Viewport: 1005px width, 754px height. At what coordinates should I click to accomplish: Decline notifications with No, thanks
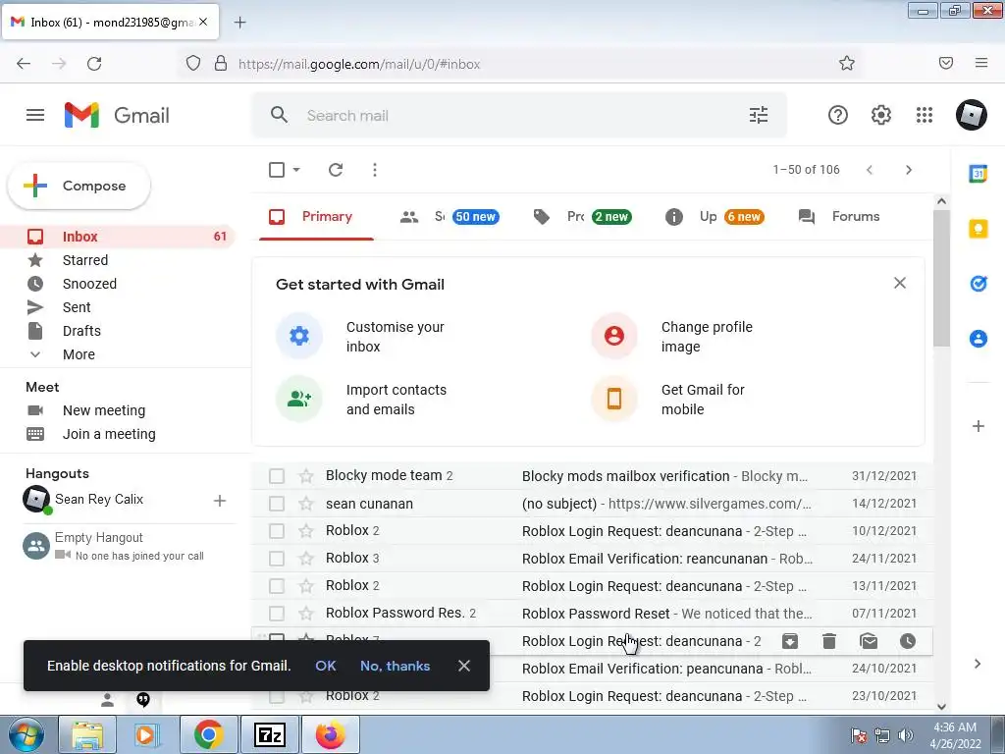(x=395, y=666)
